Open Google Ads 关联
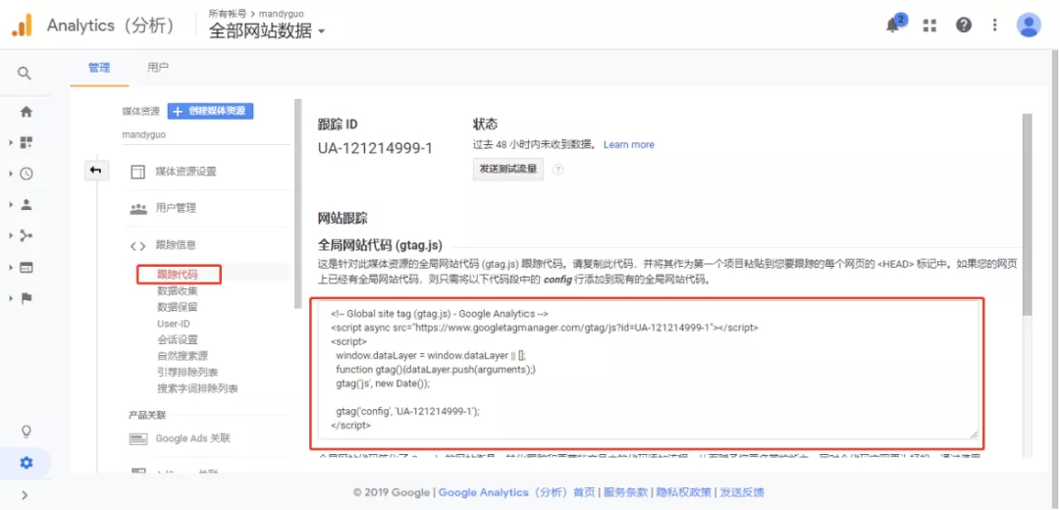Image resolution: width=1060 pixels, height=510 pixels. pyautogui.click(x=193, y=438)
